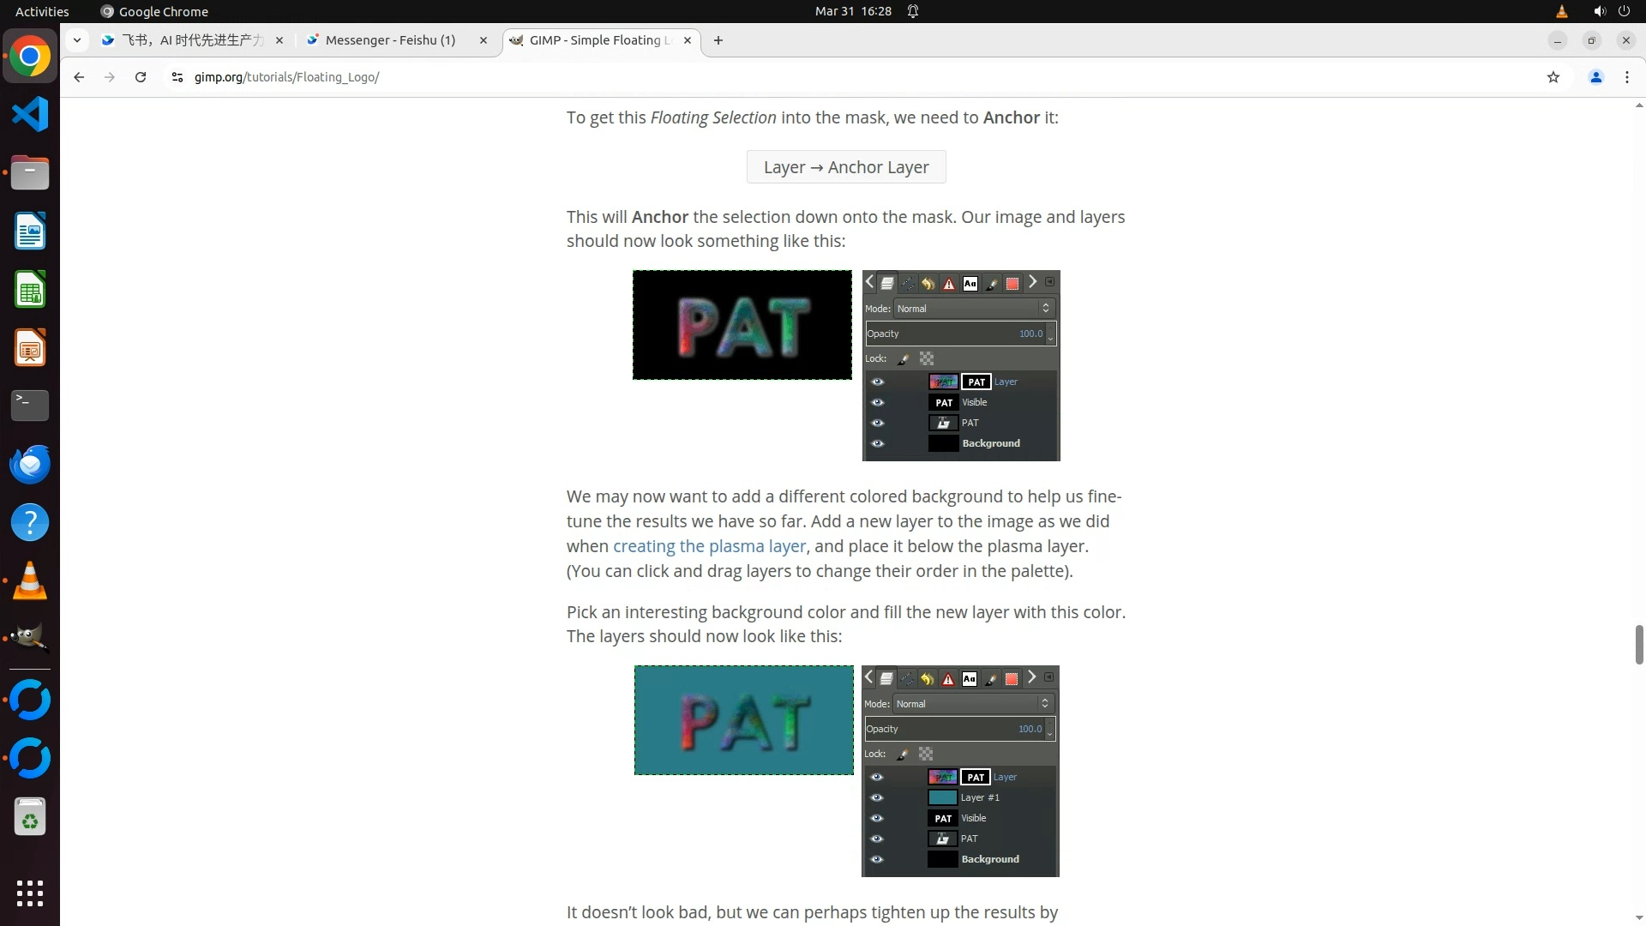Screen dimensions: 1646x926
Task: Expand the tab search dropdown chevron
Action: click(x=77, y=40)
